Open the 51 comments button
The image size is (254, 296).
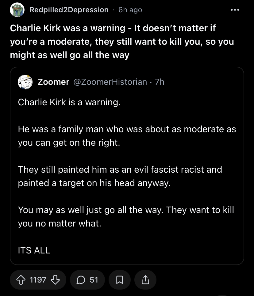pyautogui.click(x=87, y=280)
